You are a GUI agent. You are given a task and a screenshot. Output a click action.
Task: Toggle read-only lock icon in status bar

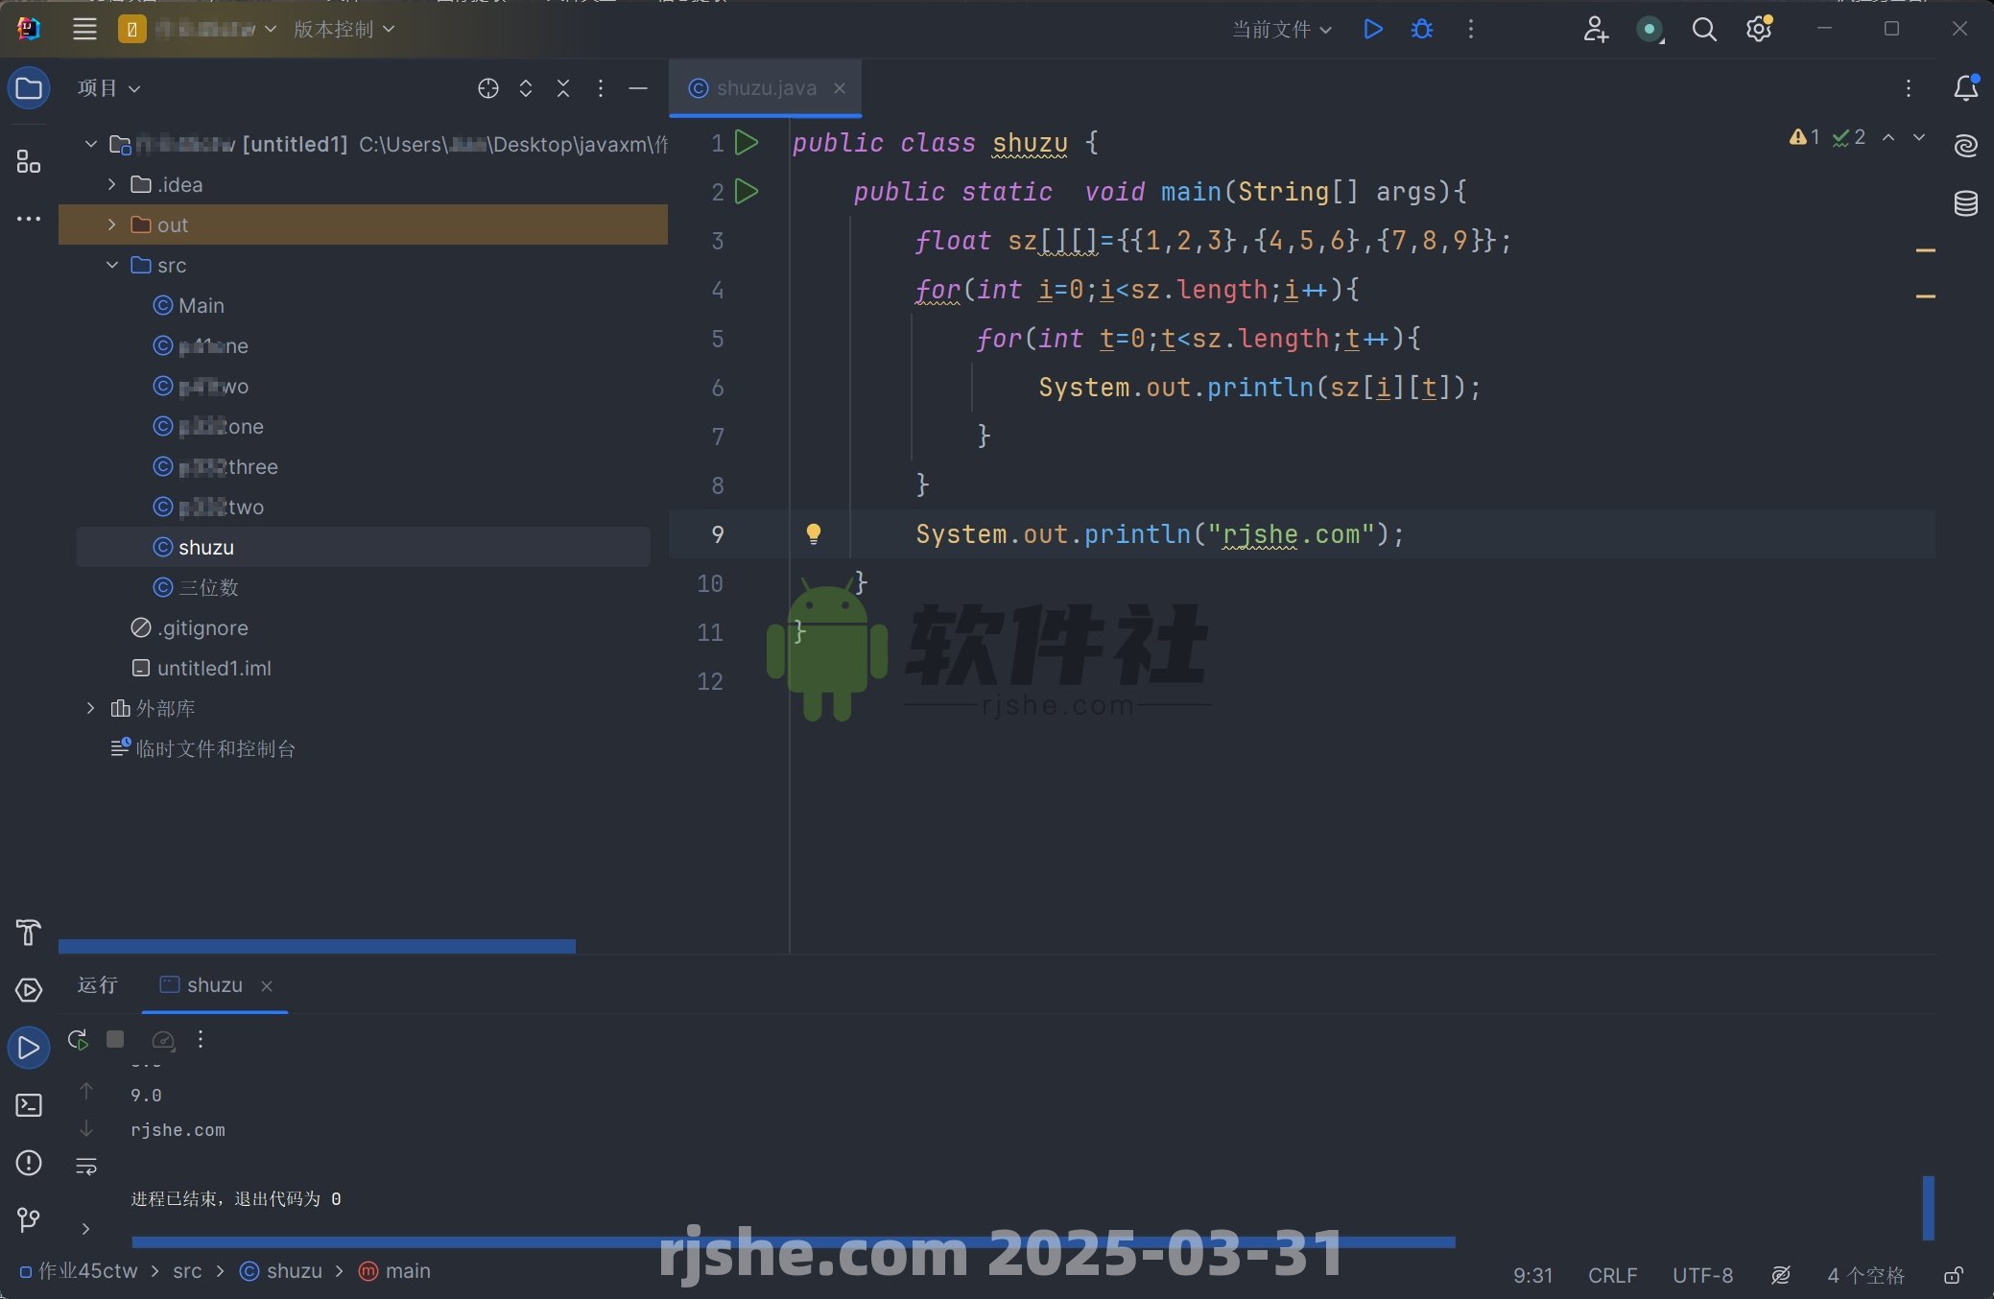1953,1275
